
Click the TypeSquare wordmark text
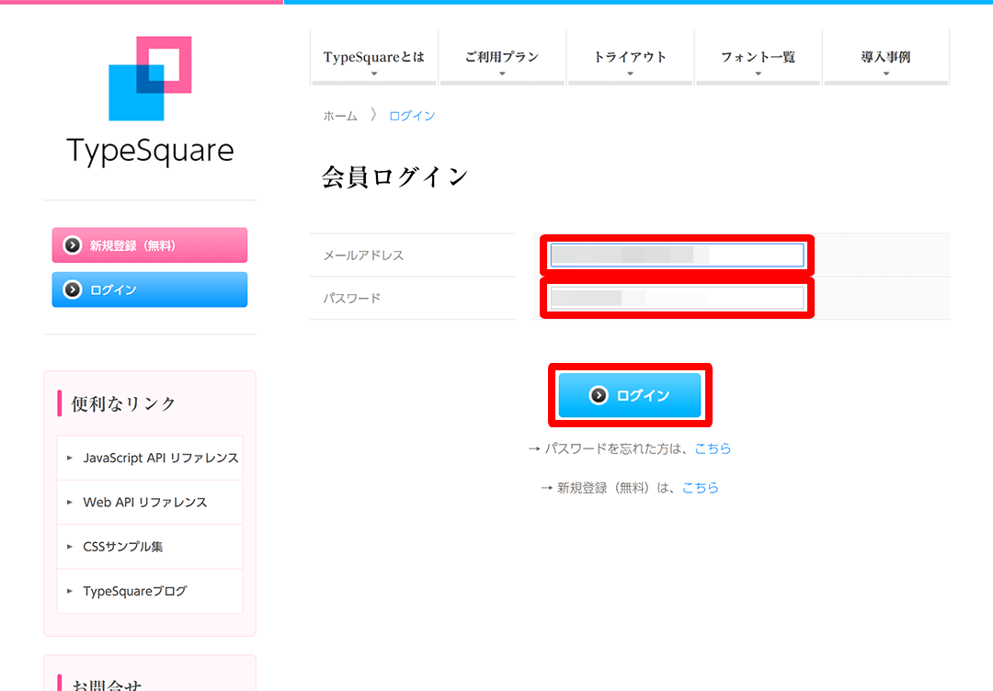click(x=150, y=152)
